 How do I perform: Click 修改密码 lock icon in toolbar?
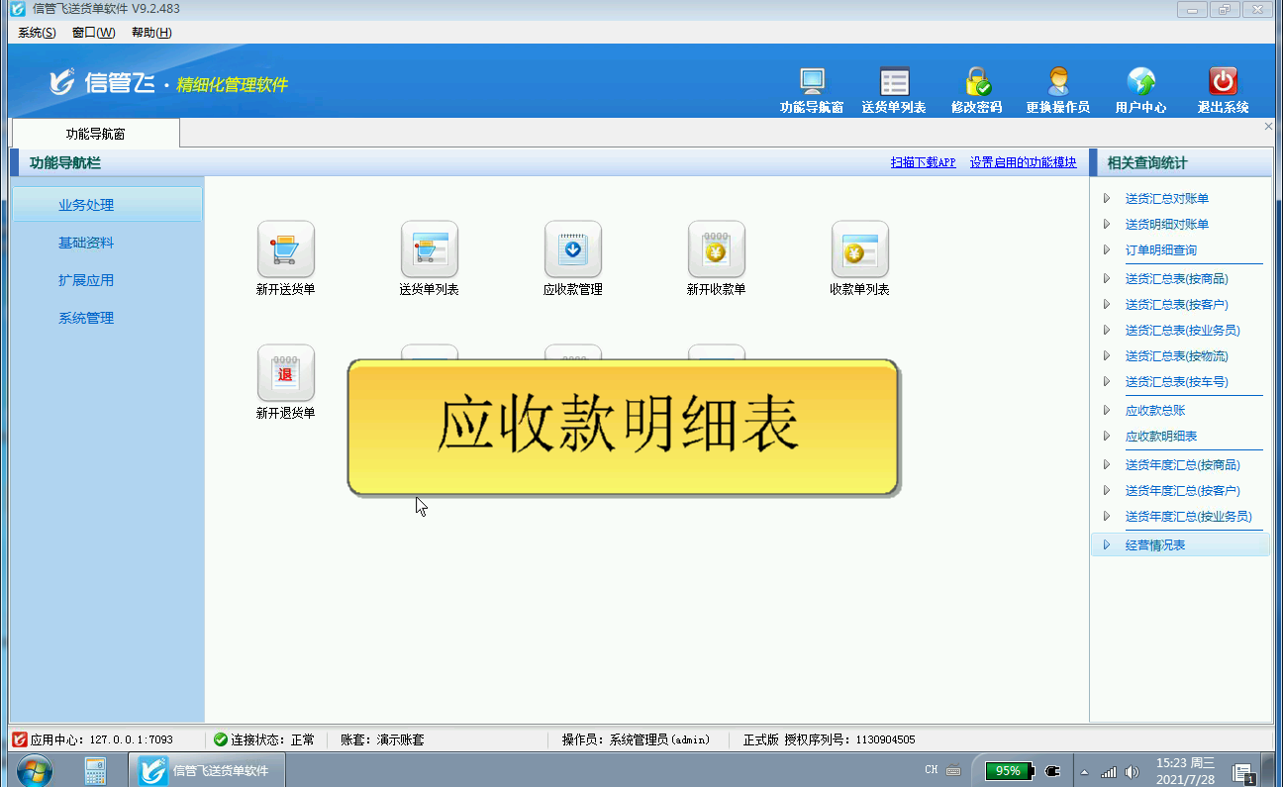tap(976, 82)
